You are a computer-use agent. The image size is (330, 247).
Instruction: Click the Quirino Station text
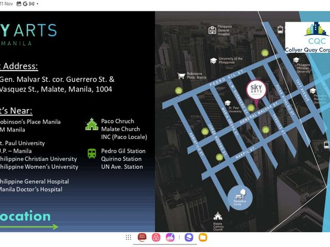[121, 159]
